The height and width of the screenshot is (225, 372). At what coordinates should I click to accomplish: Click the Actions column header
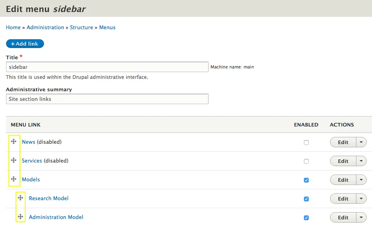pyautogui.click(x=342, y=125)
